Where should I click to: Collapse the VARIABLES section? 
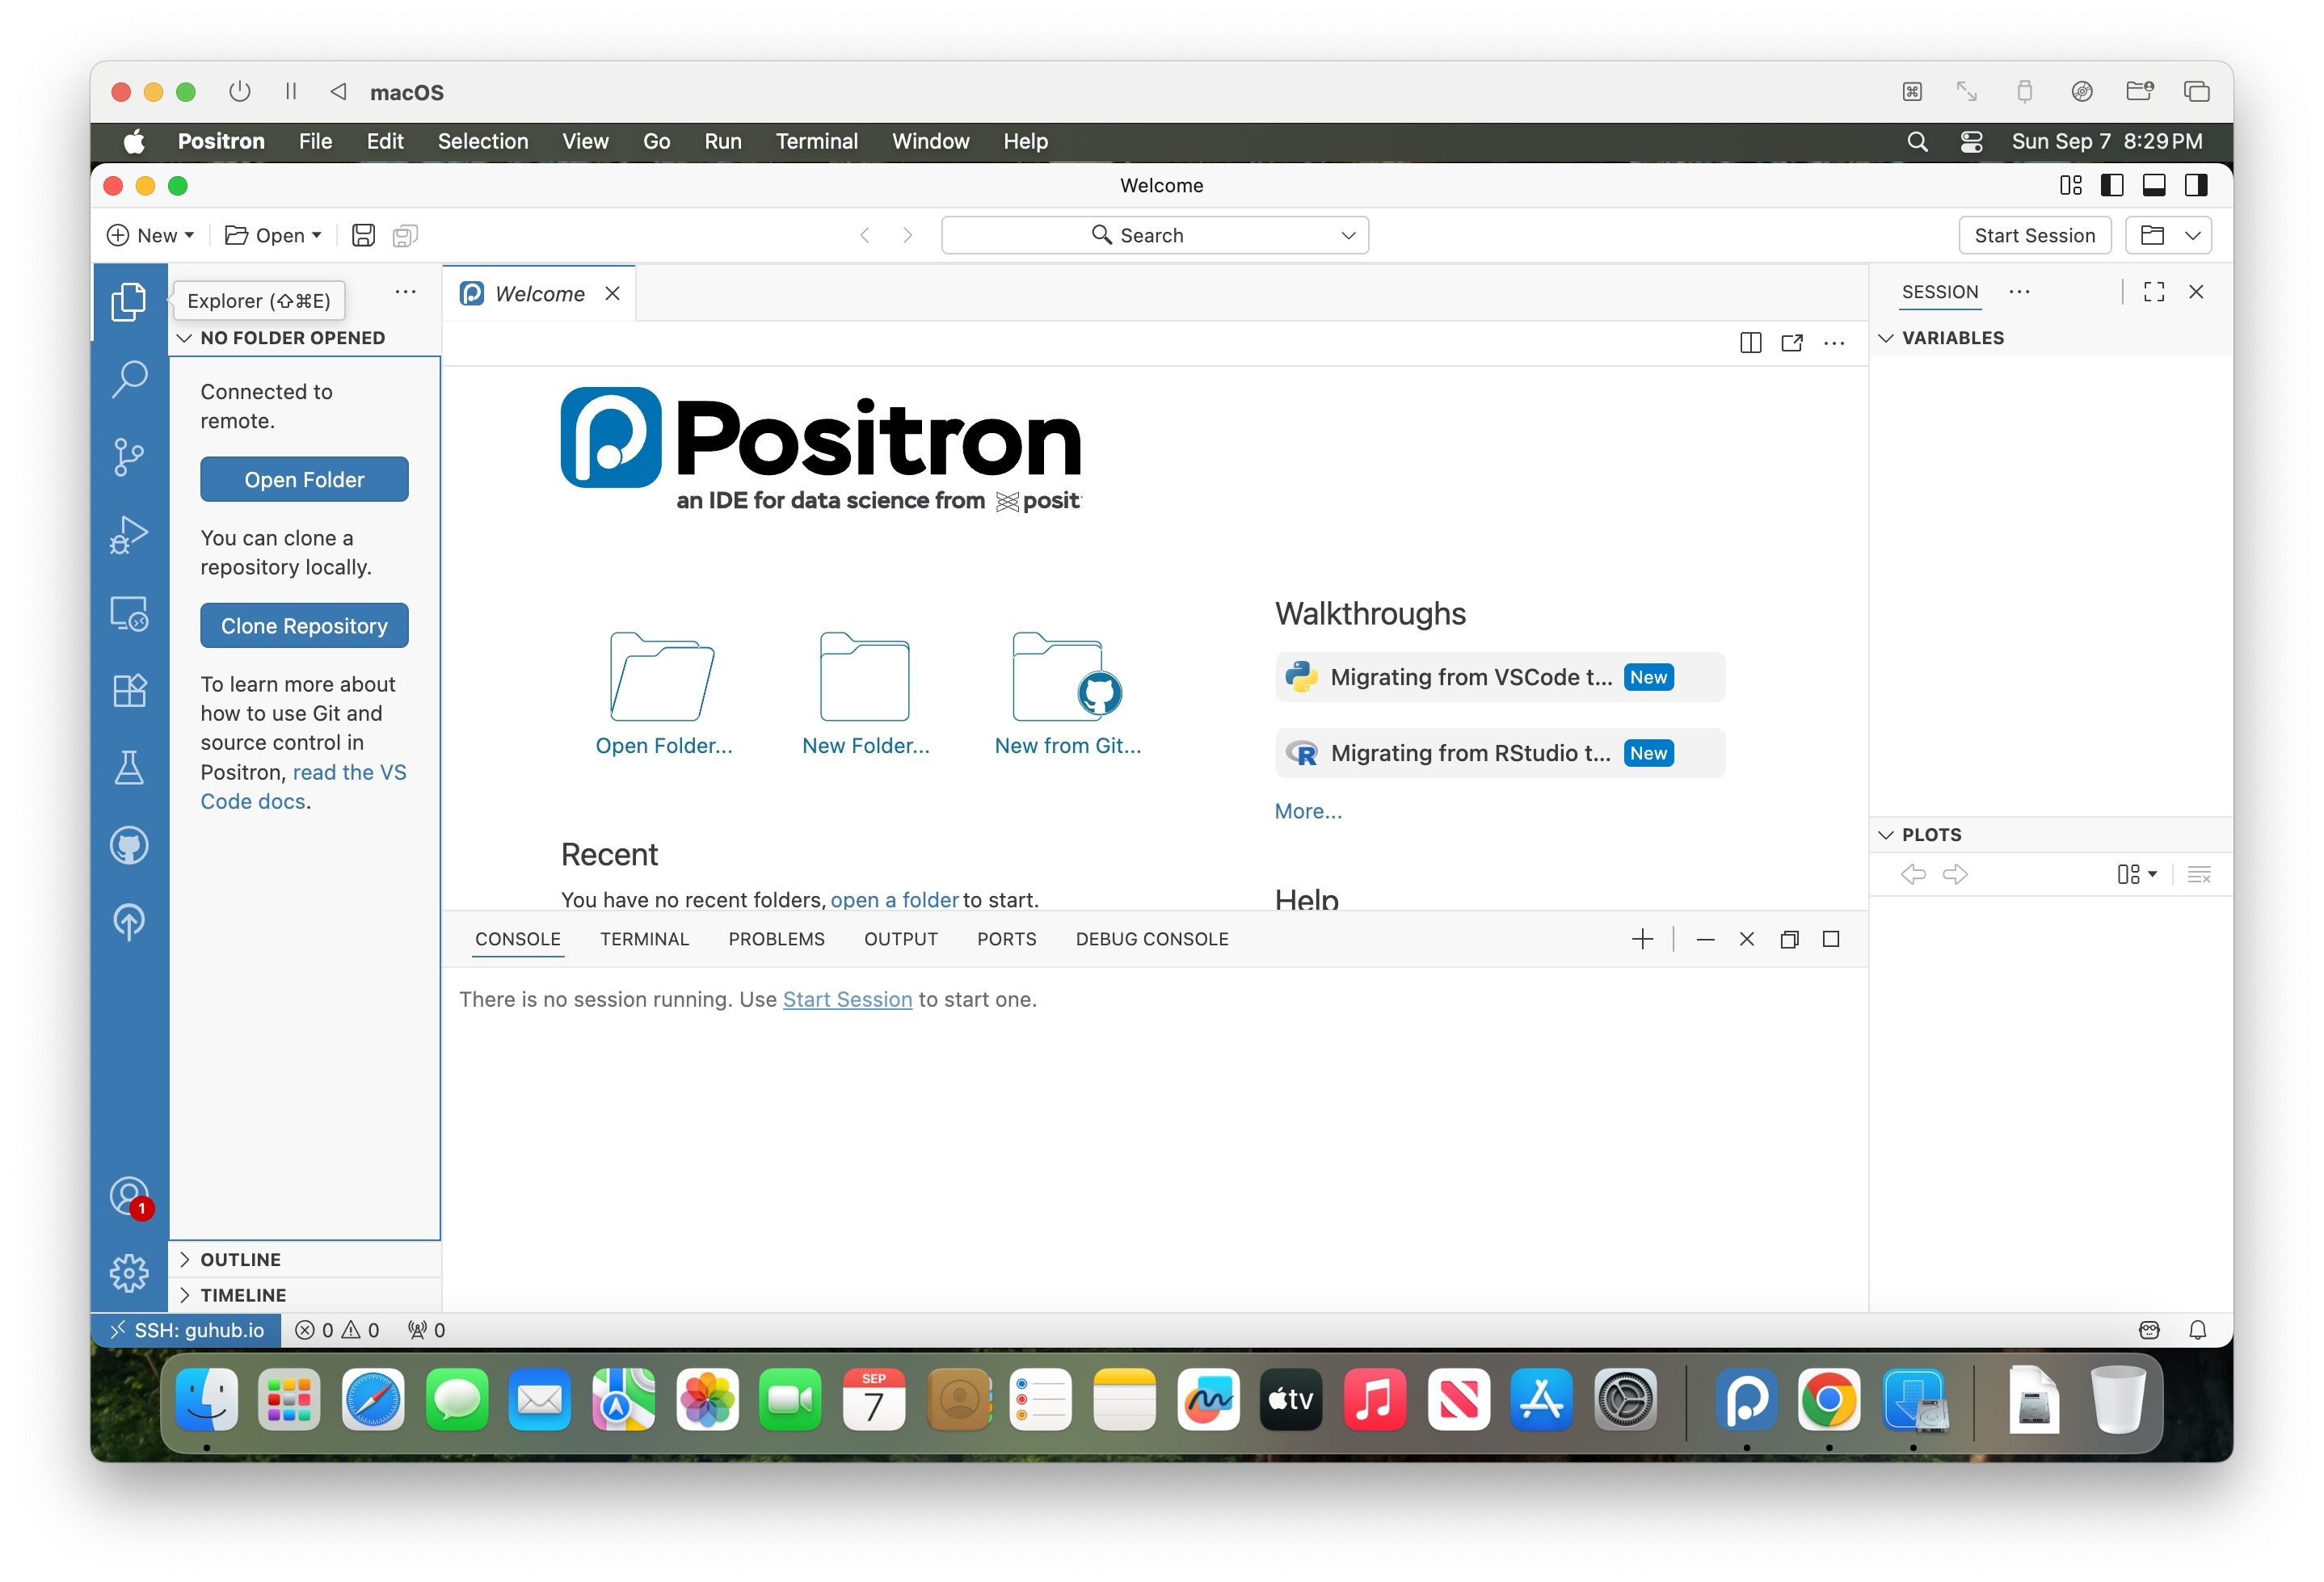[x=2050, y=338]
